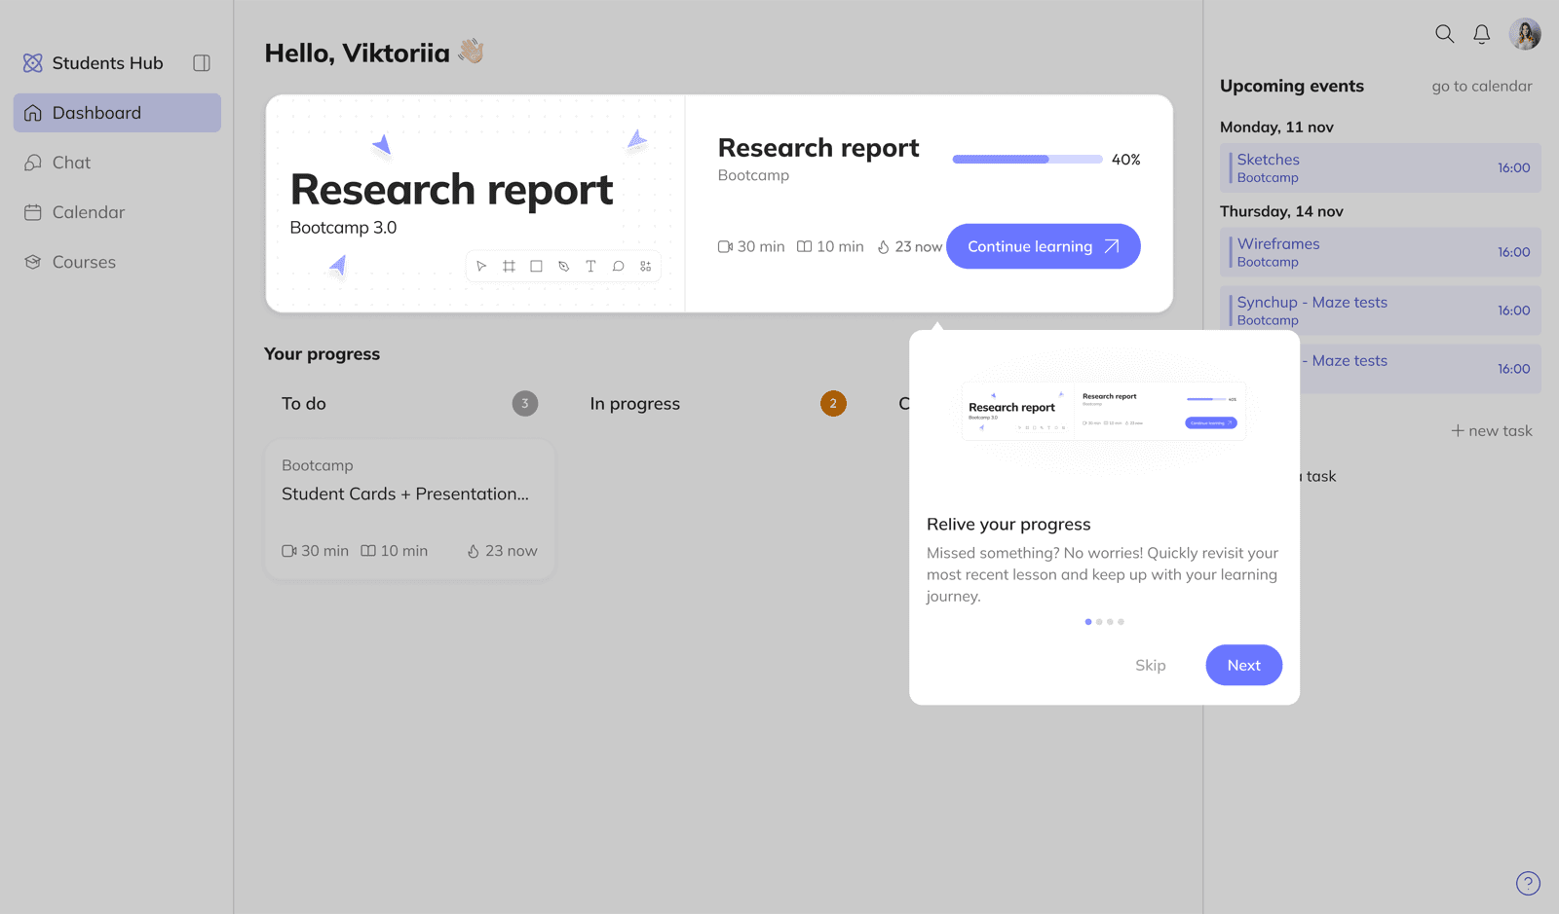The image size is (1559, 914).
Task: Click the Research report banner title
Action: (x=452, y=190)
